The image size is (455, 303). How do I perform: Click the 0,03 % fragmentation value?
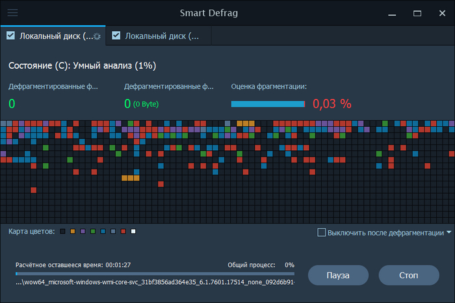pyautogui.click(x=332, y=104)
